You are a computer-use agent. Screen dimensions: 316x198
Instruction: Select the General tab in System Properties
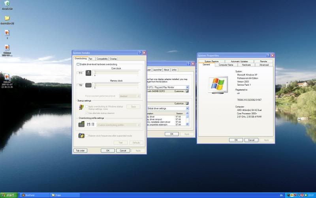point(206,65)
